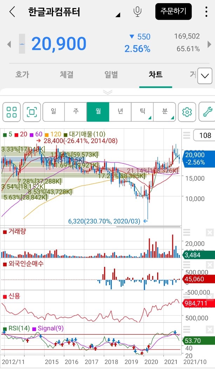Open the multi-chart grid layout icon
This screenshot has width=215, height=371.
pos(12,112)
